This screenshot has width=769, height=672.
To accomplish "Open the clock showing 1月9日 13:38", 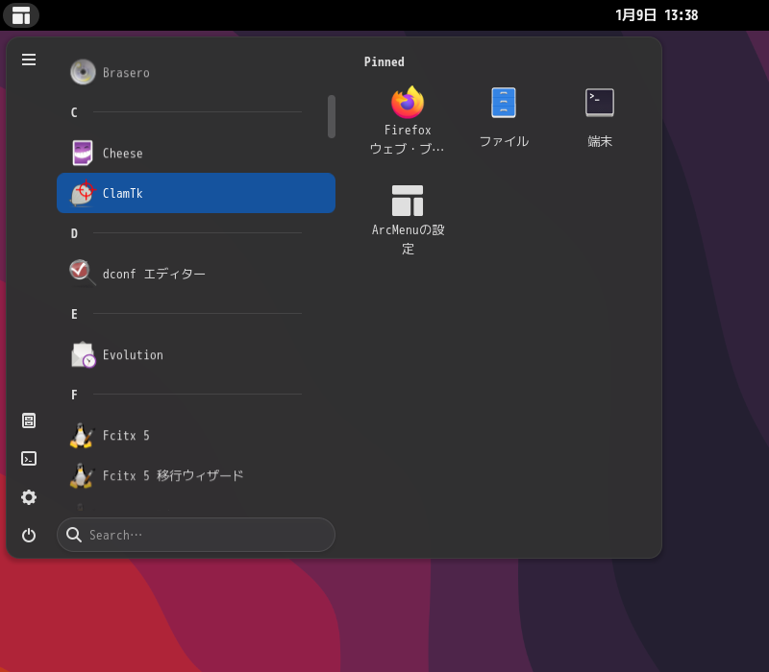I will coord(657,15).
